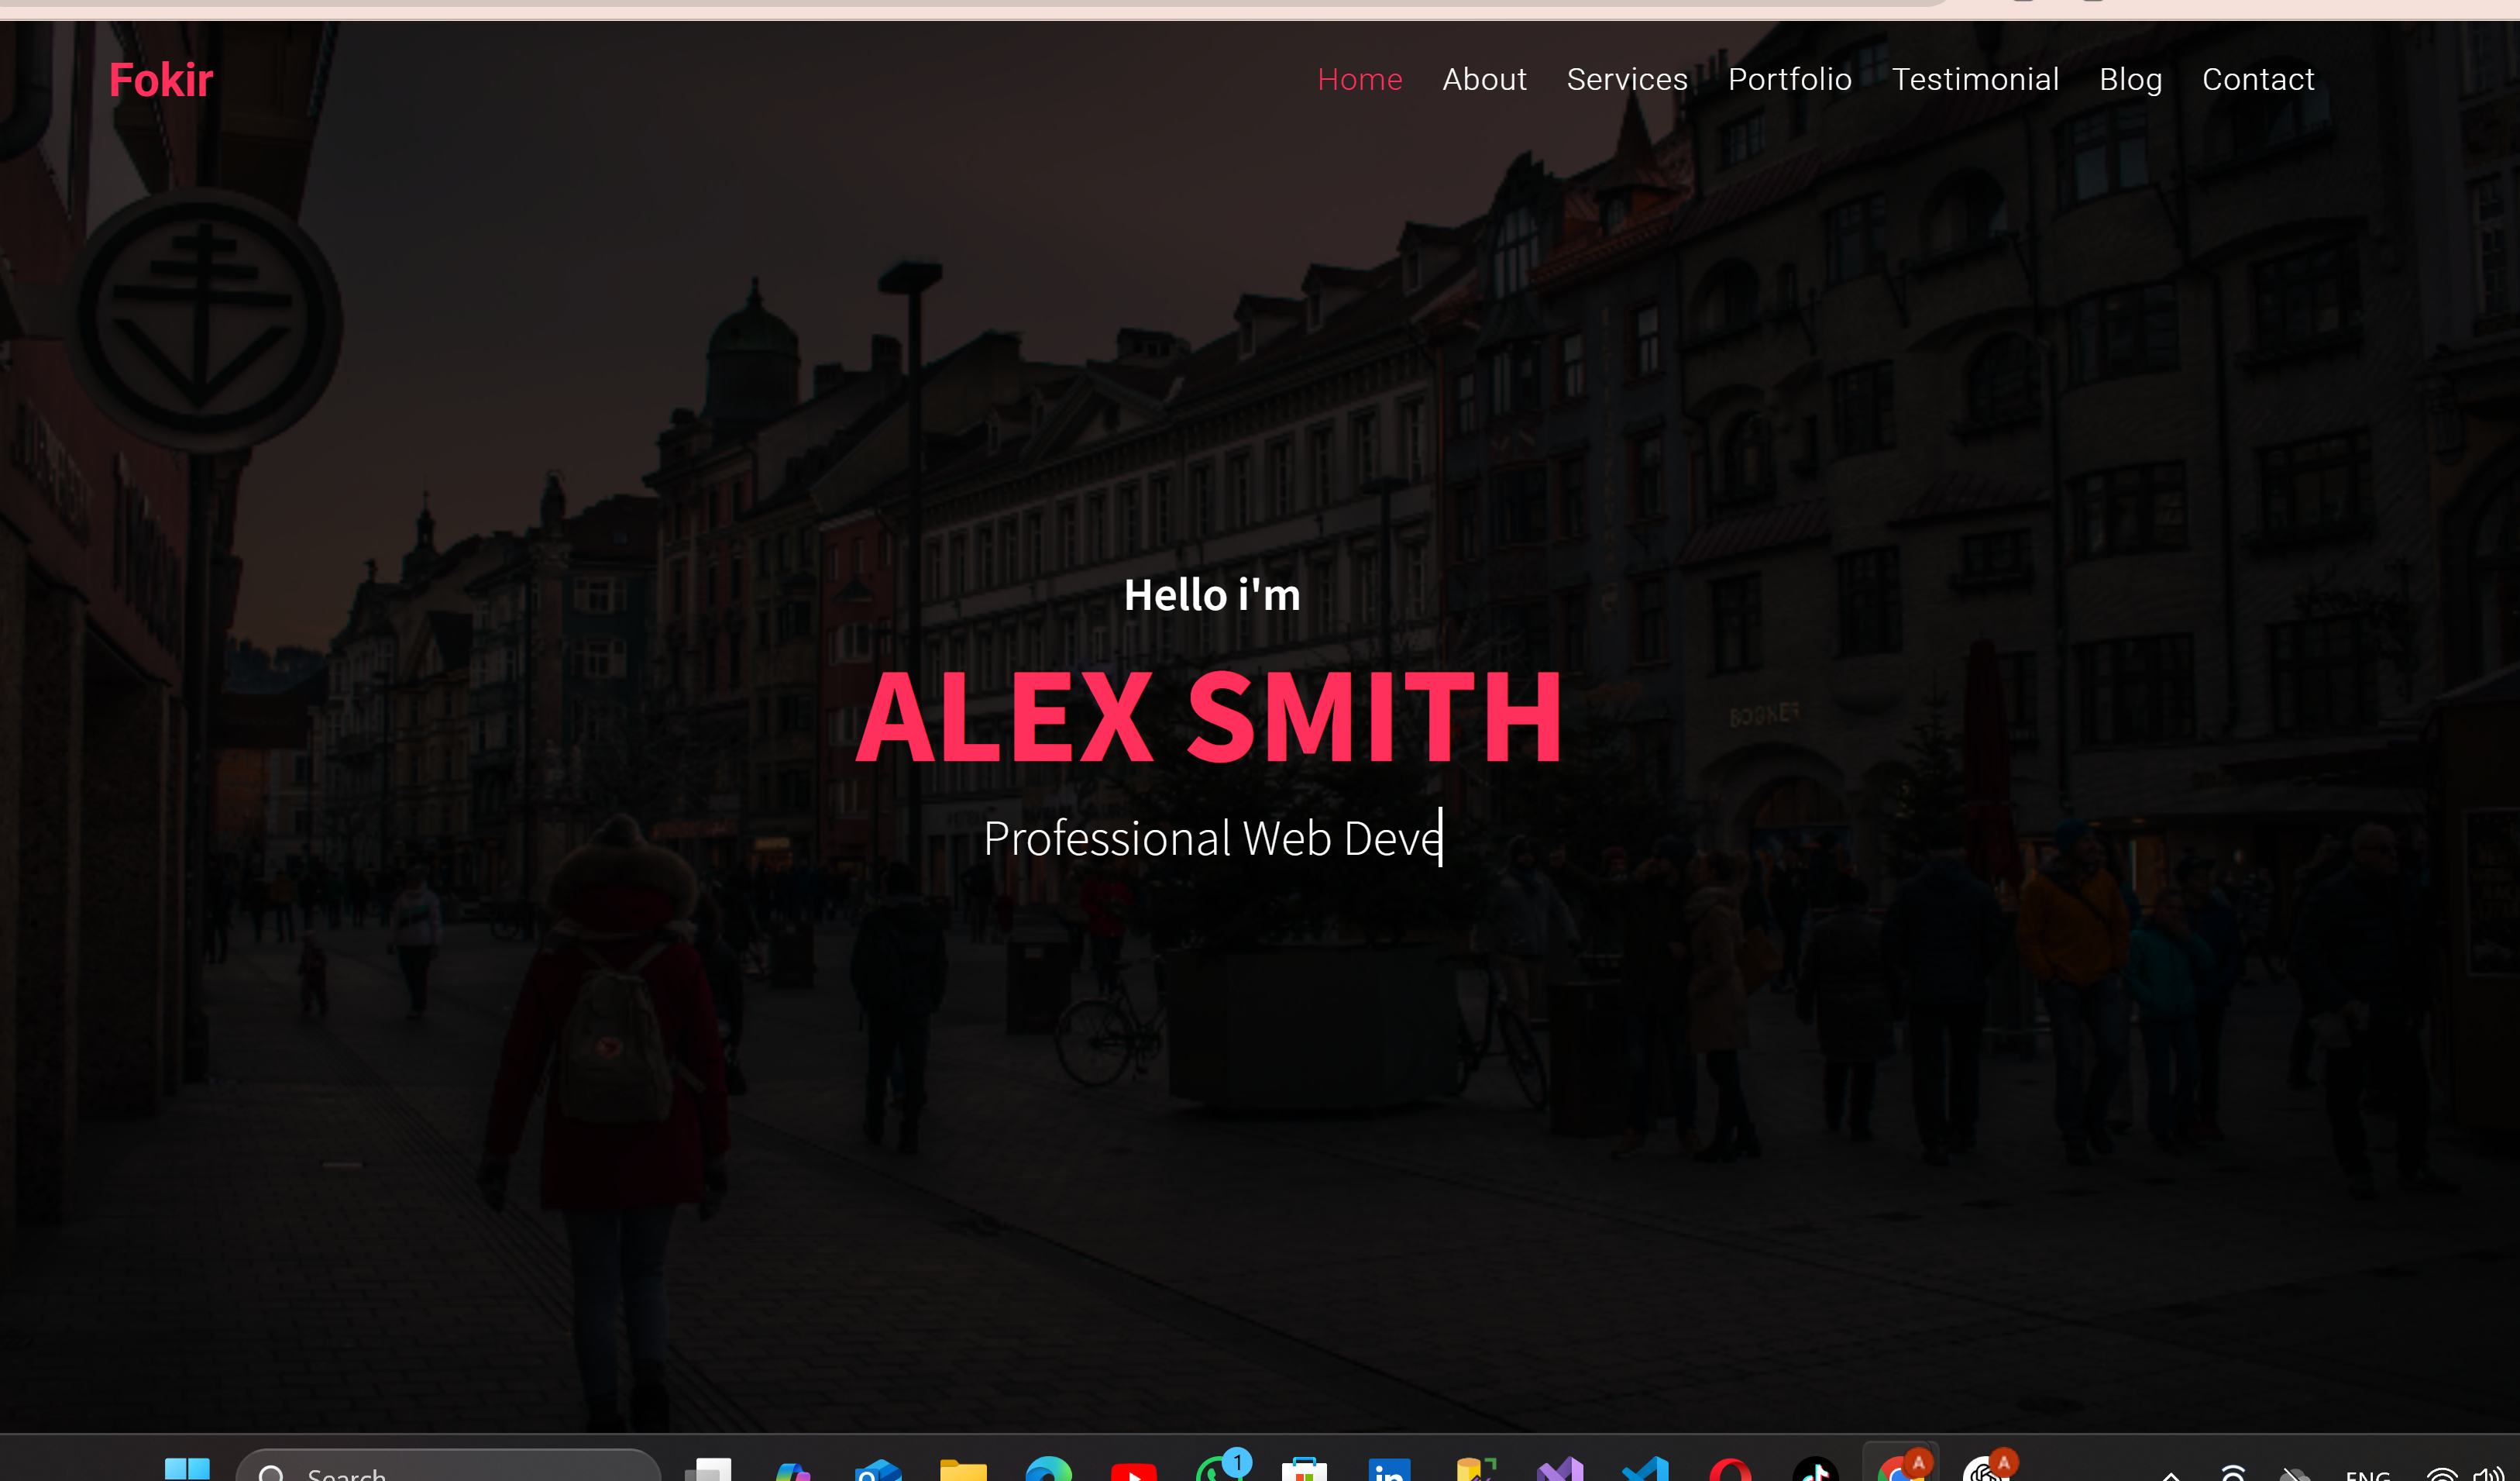Screen dimensions: 2520x1481
Task: Click the "Hello i'm" heading text
Action: coord(1212,594)
